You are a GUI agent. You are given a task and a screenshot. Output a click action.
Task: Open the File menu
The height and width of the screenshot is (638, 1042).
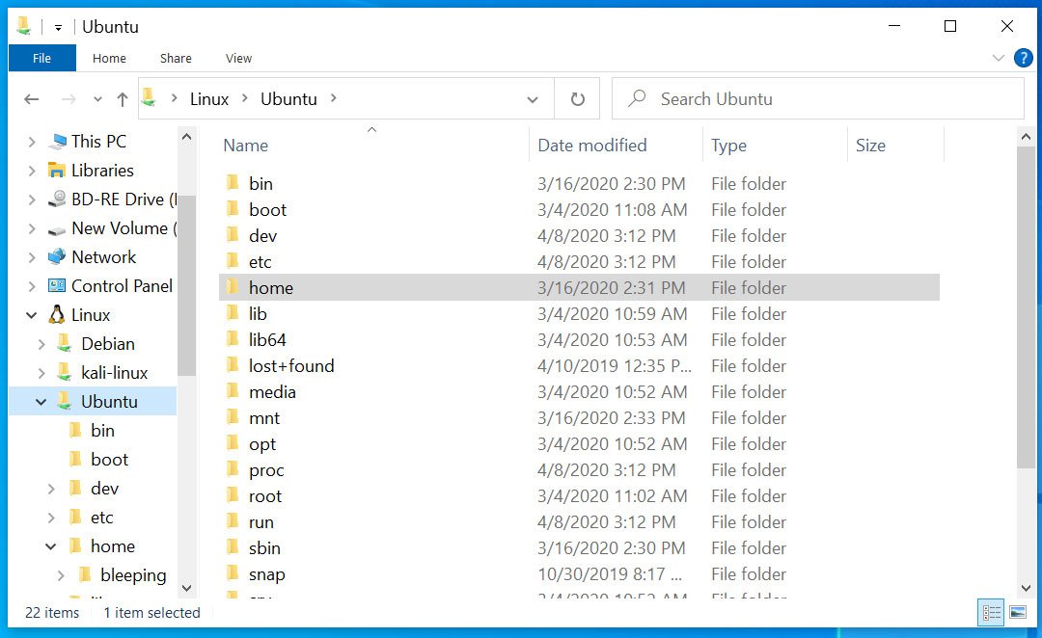click(41, 58)
